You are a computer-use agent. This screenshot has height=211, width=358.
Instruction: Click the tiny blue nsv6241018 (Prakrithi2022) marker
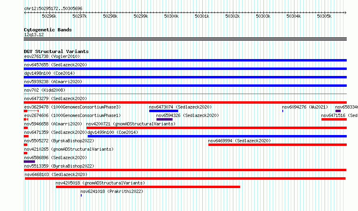[x=81, y=195]
